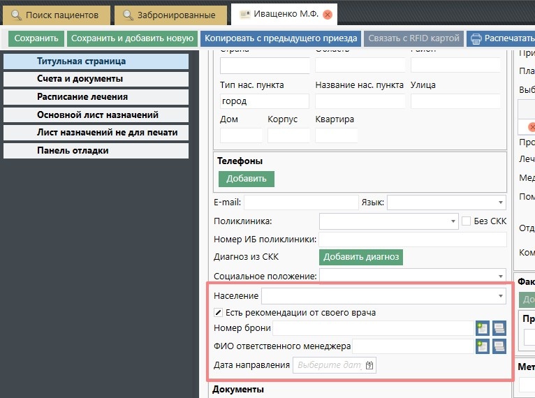Close the Иващенко М.Ф. tab
This screenshot has height=398, width=535.
click(x=328, y=15)
